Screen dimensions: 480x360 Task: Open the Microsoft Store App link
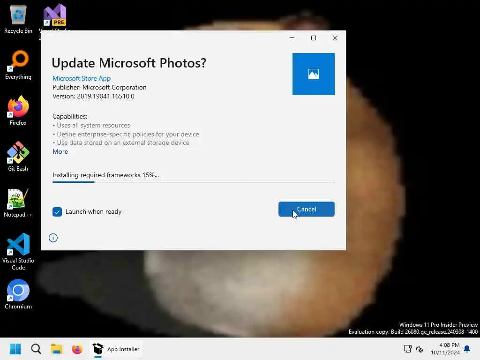click(x=82, y=78)
